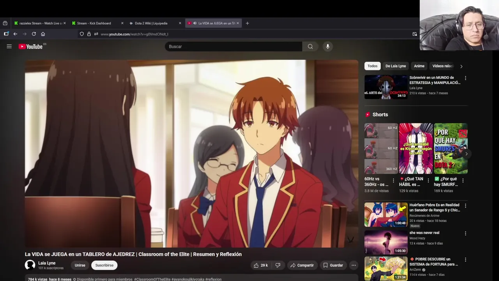499x281 pixels.
Task: Close the Dota 2 Wiki tab
Action: [180, 23]
